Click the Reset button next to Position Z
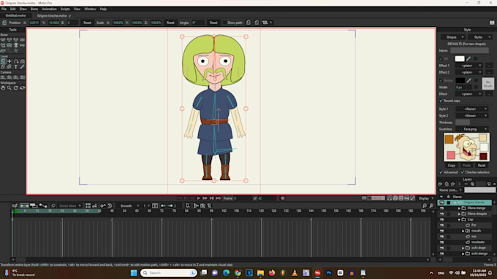 click(87, 23)
